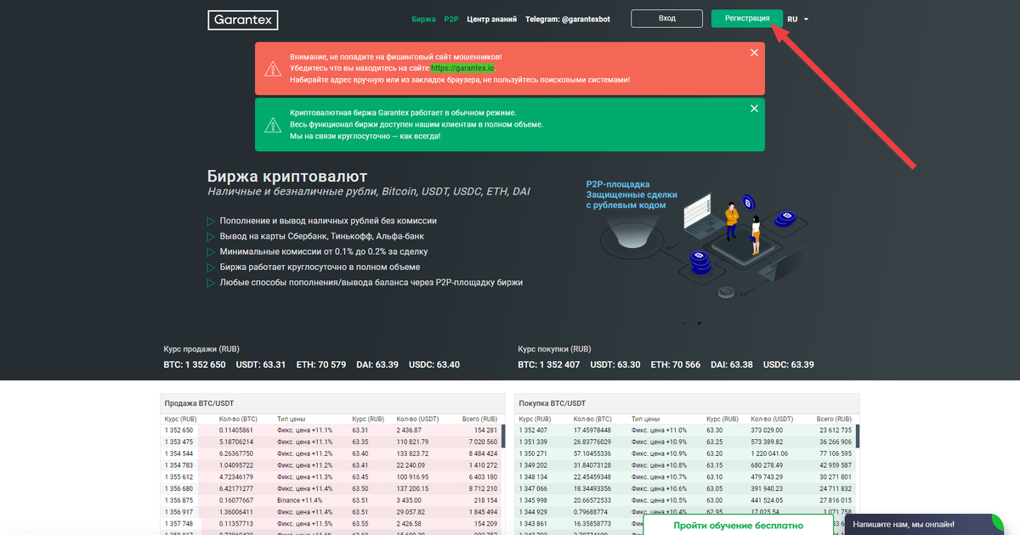Click the warning triangle in red banner

[273, 69]
